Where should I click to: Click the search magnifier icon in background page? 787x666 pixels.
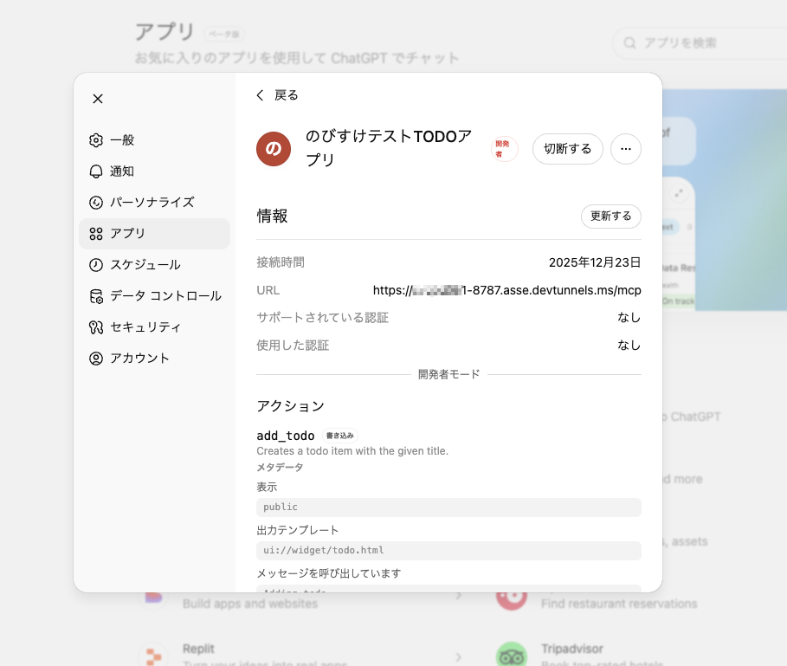tap(630, 43)
